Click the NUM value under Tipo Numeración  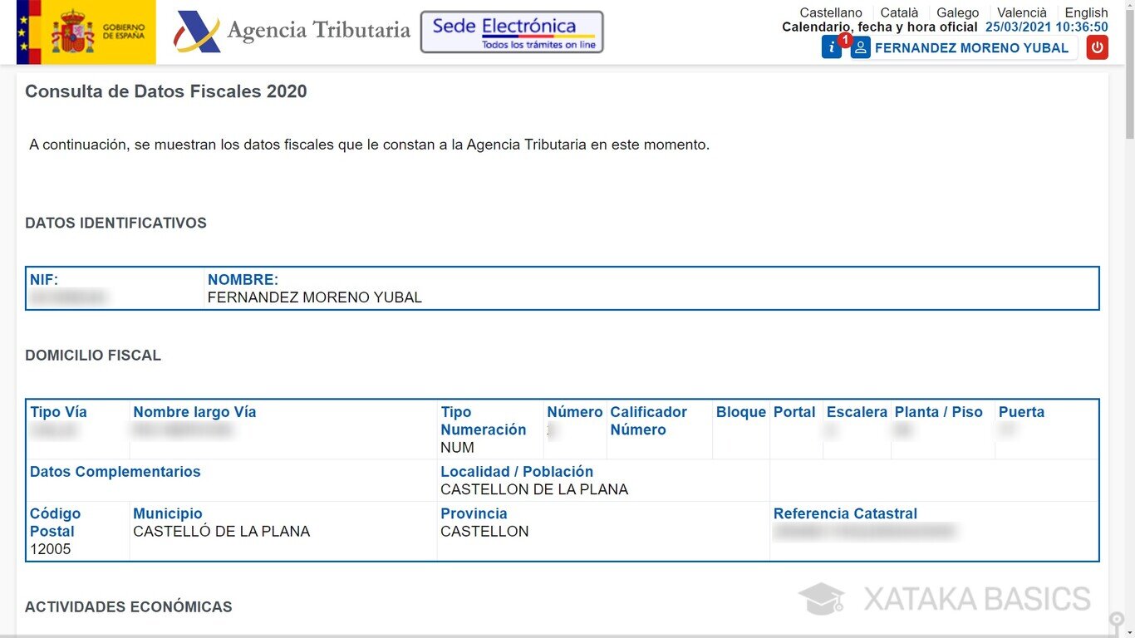point(457,447)
